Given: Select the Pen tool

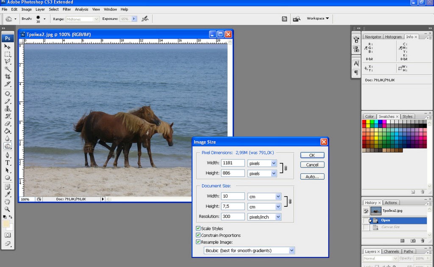Looking at the screenshot, I should pos(8,155).
